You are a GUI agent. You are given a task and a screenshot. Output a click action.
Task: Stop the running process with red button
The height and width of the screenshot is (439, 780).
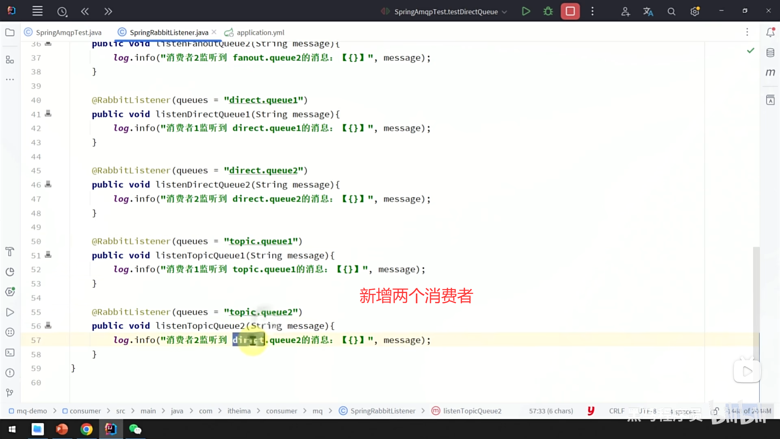point(570,11)
